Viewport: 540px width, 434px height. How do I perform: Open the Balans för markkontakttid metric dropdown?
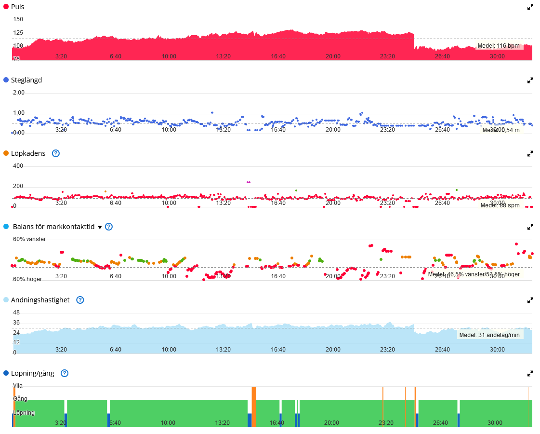100,227
